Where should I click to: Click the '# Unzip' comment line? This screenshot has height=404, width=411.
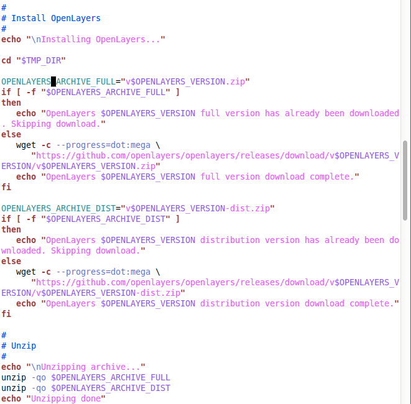tap(19, 346)
